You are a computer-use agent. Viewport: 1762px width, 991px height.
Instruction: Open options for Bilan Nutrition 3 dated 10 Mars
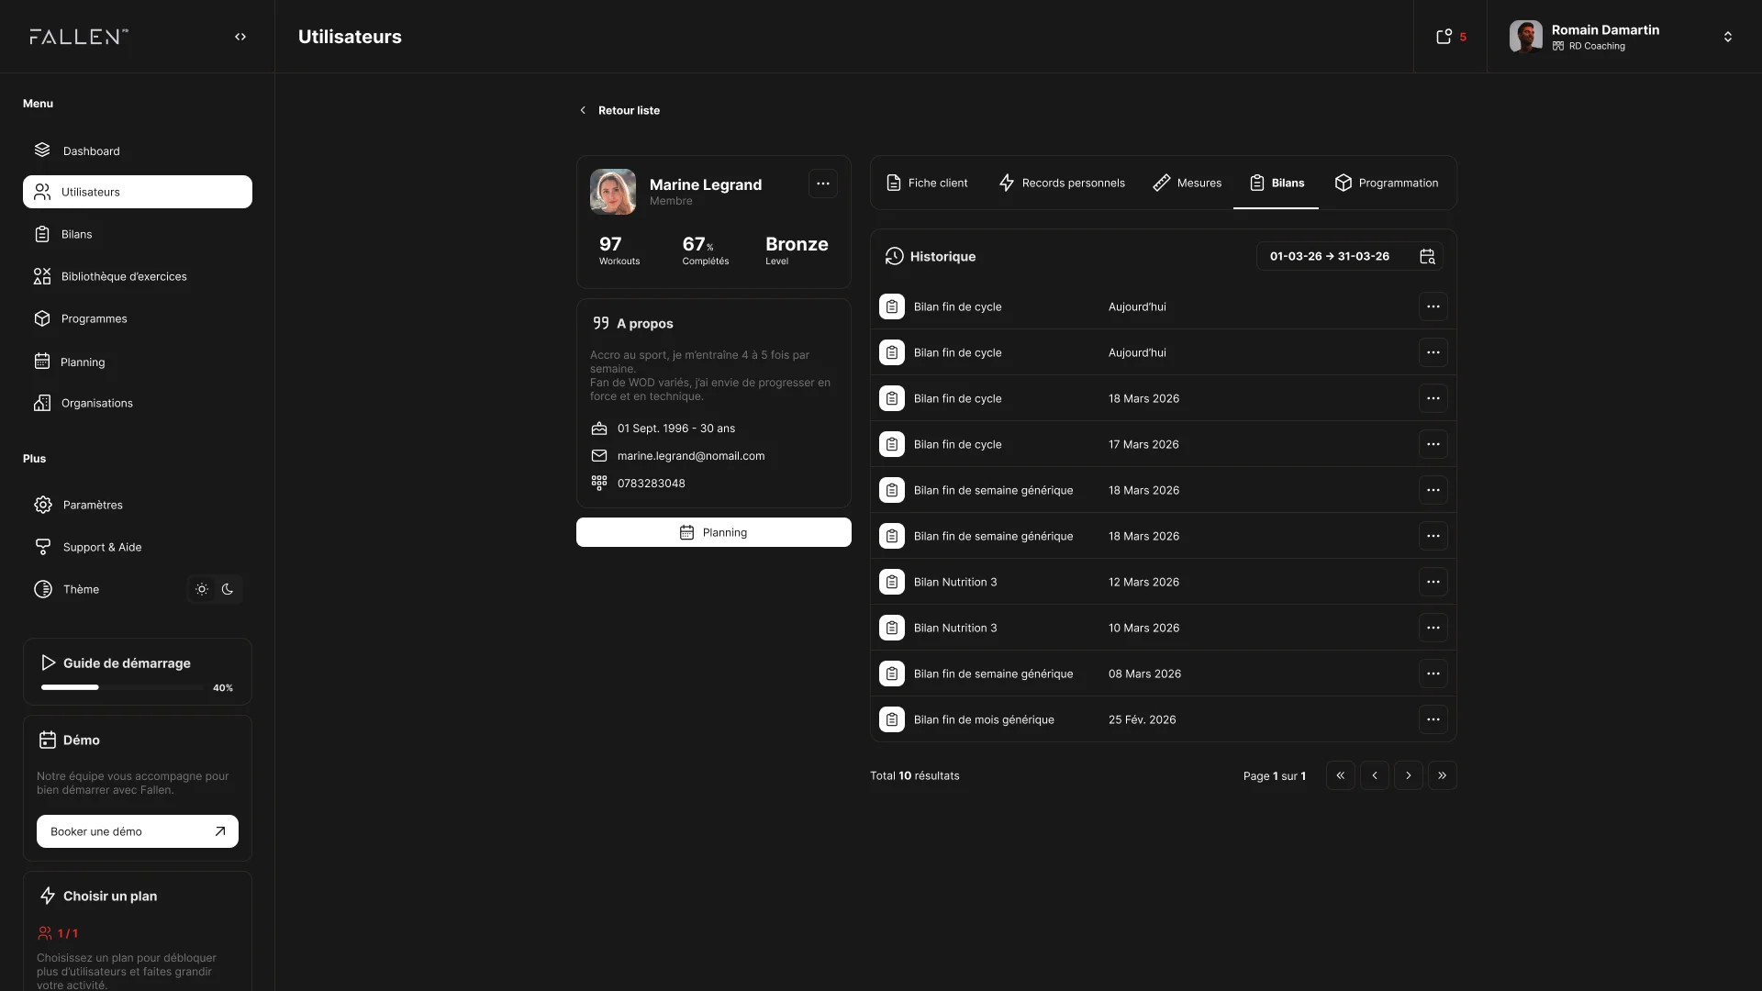point(1433,628)
